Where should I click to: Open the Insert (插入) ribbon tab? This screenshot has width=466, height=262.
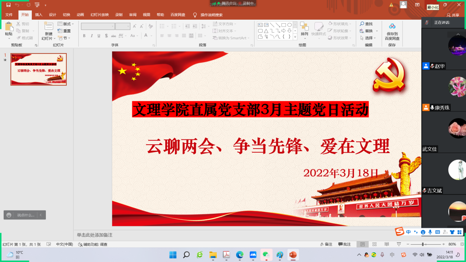pos(39,15)
